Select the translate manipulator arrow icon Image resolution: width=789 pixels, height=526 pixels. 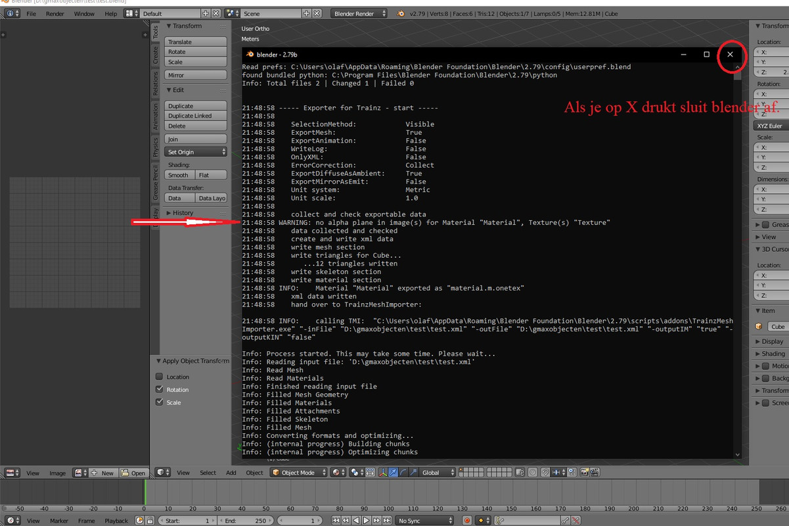coord(393,472)
